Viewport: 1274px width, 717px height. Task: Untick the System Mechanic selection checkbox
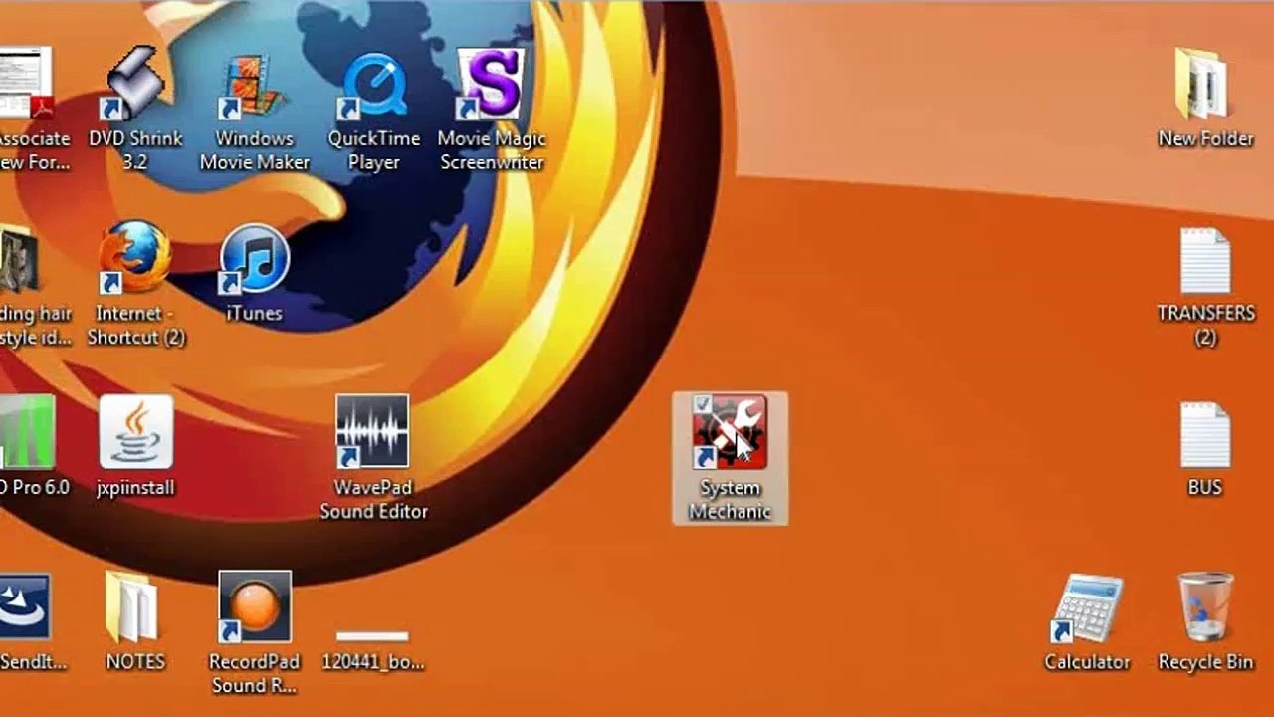[702, 403]
